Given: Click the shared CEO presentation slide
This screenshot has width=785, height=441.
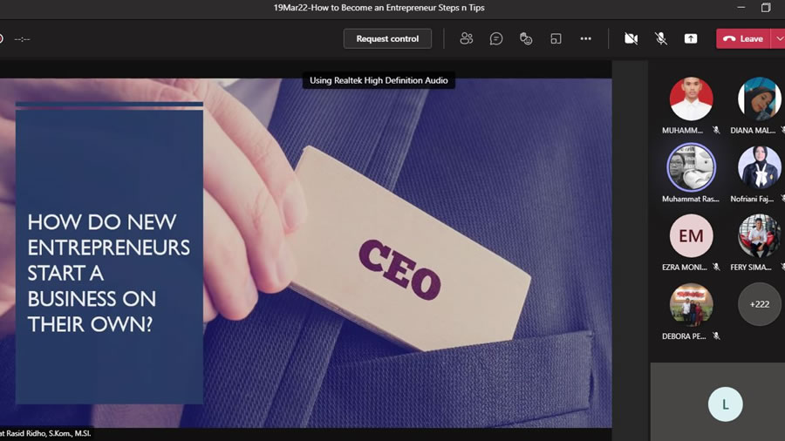Looking at the screenshot, I should (x=305, y=253).
